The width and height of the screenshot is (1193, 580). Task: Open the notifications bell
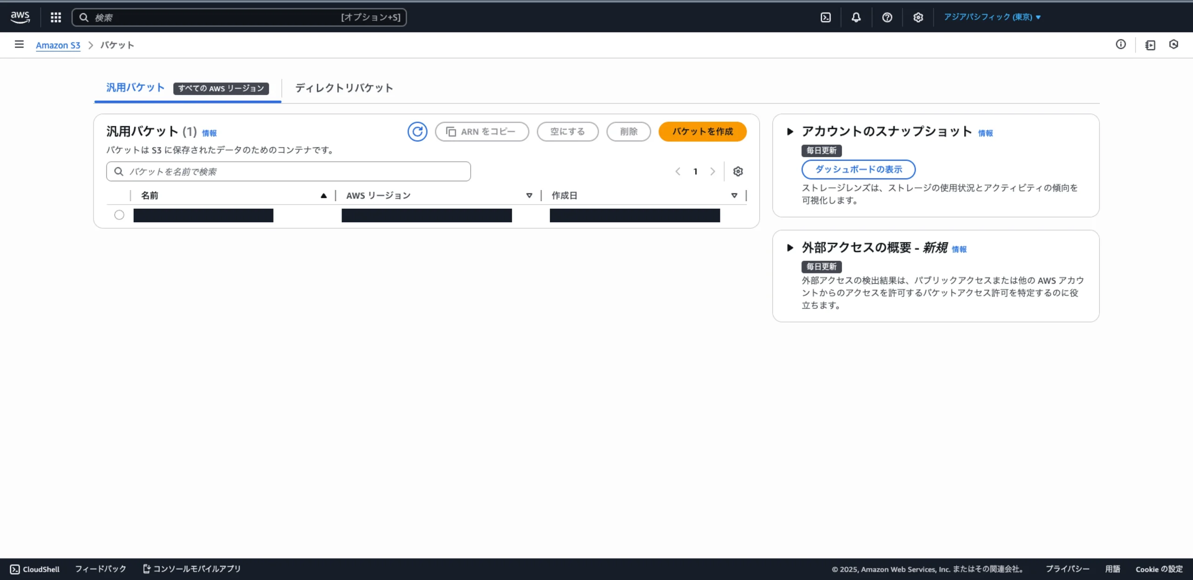856,17
